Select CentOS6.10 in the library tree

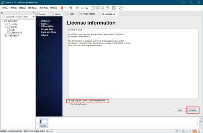coord(15,33)
